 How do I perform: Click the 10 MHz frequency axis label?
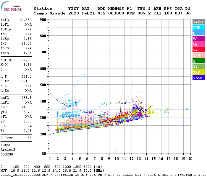click(x=117, y=159)
